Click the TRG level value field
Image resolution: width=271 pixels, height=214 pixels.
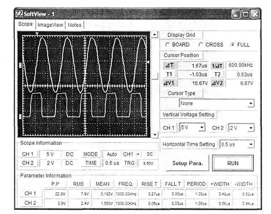tap(148, 163)
